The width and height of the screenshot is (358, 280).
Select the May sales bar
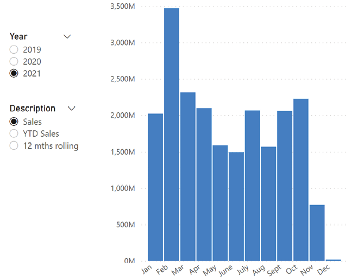point(220,203)
